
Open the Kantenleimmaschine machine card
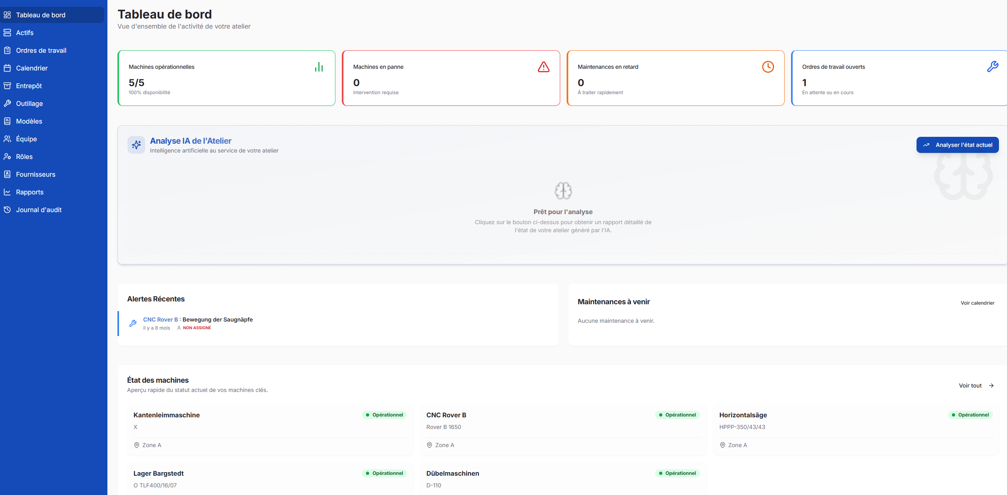[270, 430]
